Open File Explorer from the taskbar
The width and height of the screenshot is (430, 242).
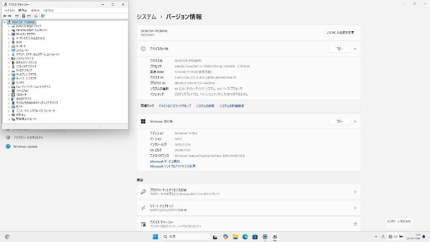tap(235, 236)
